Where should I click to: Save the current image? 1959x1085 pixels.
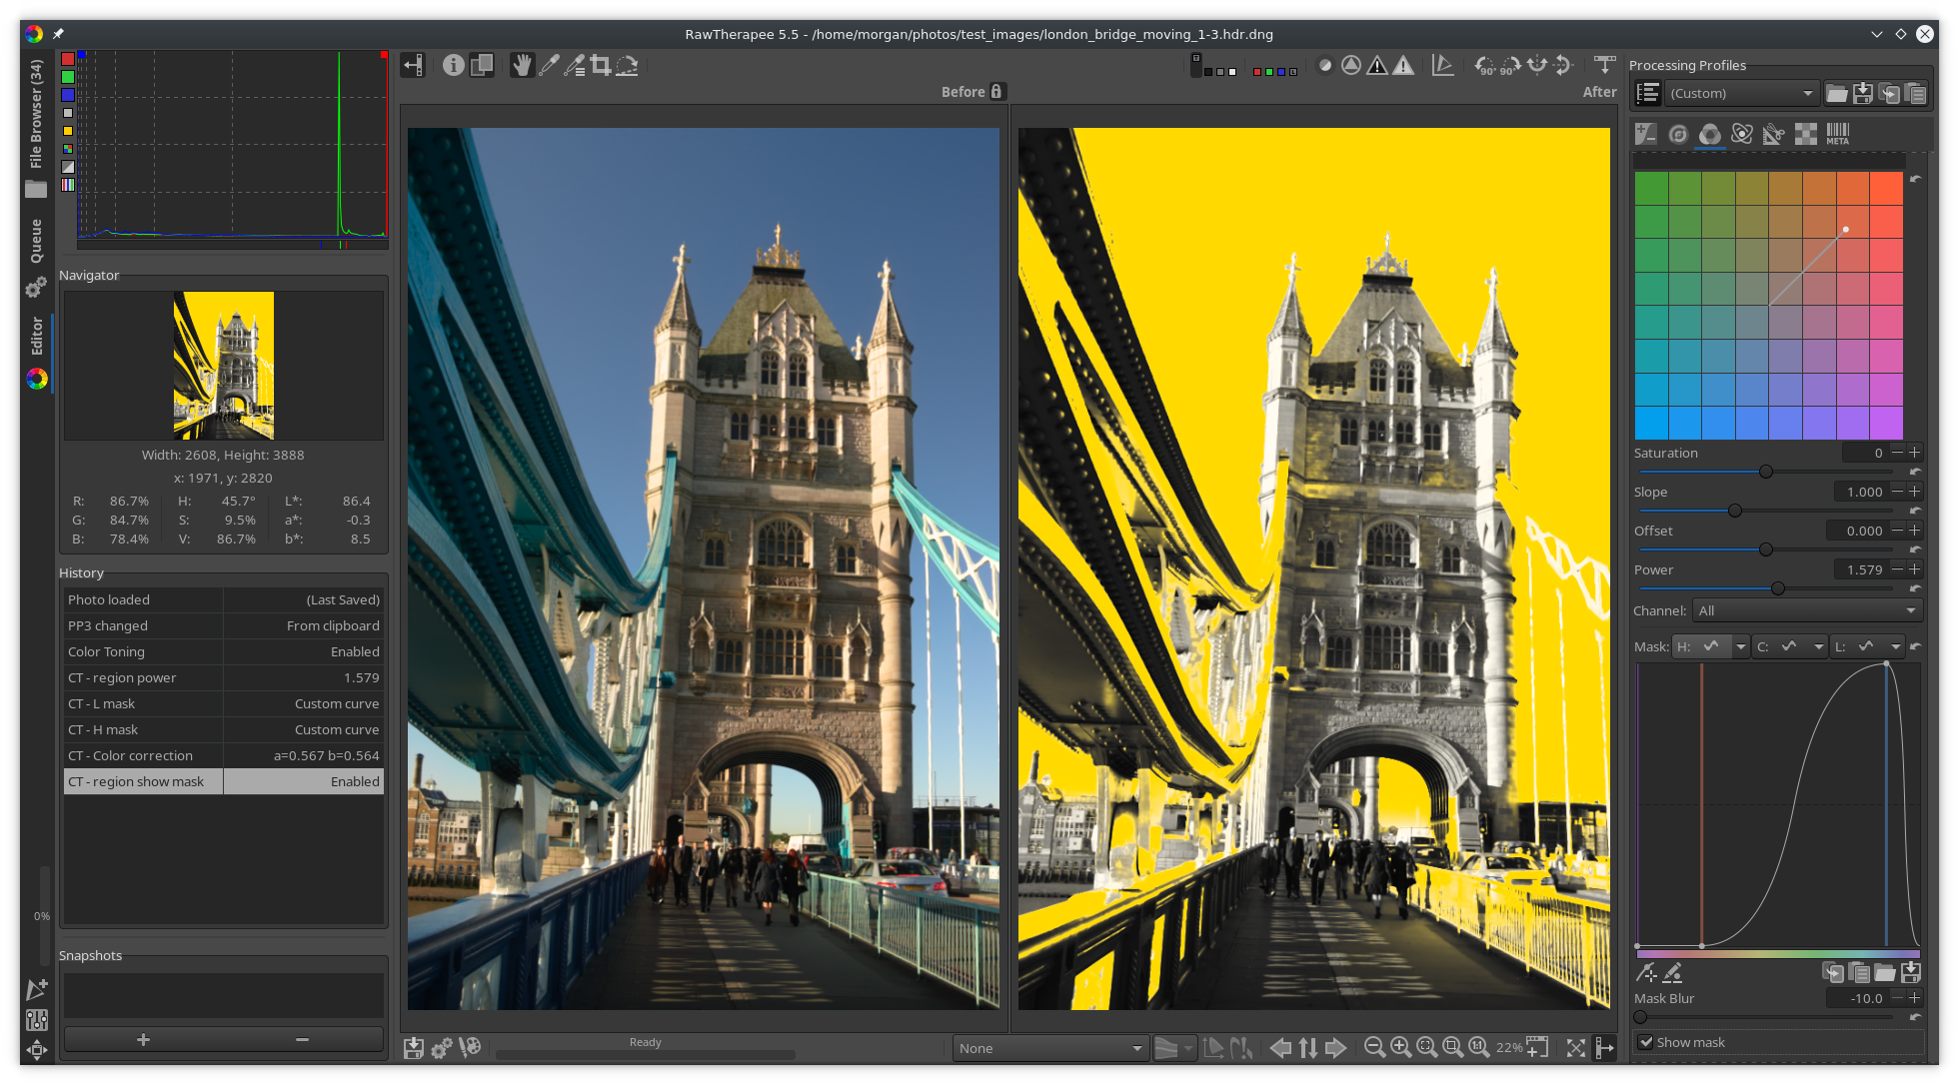tap(414, 1047)
